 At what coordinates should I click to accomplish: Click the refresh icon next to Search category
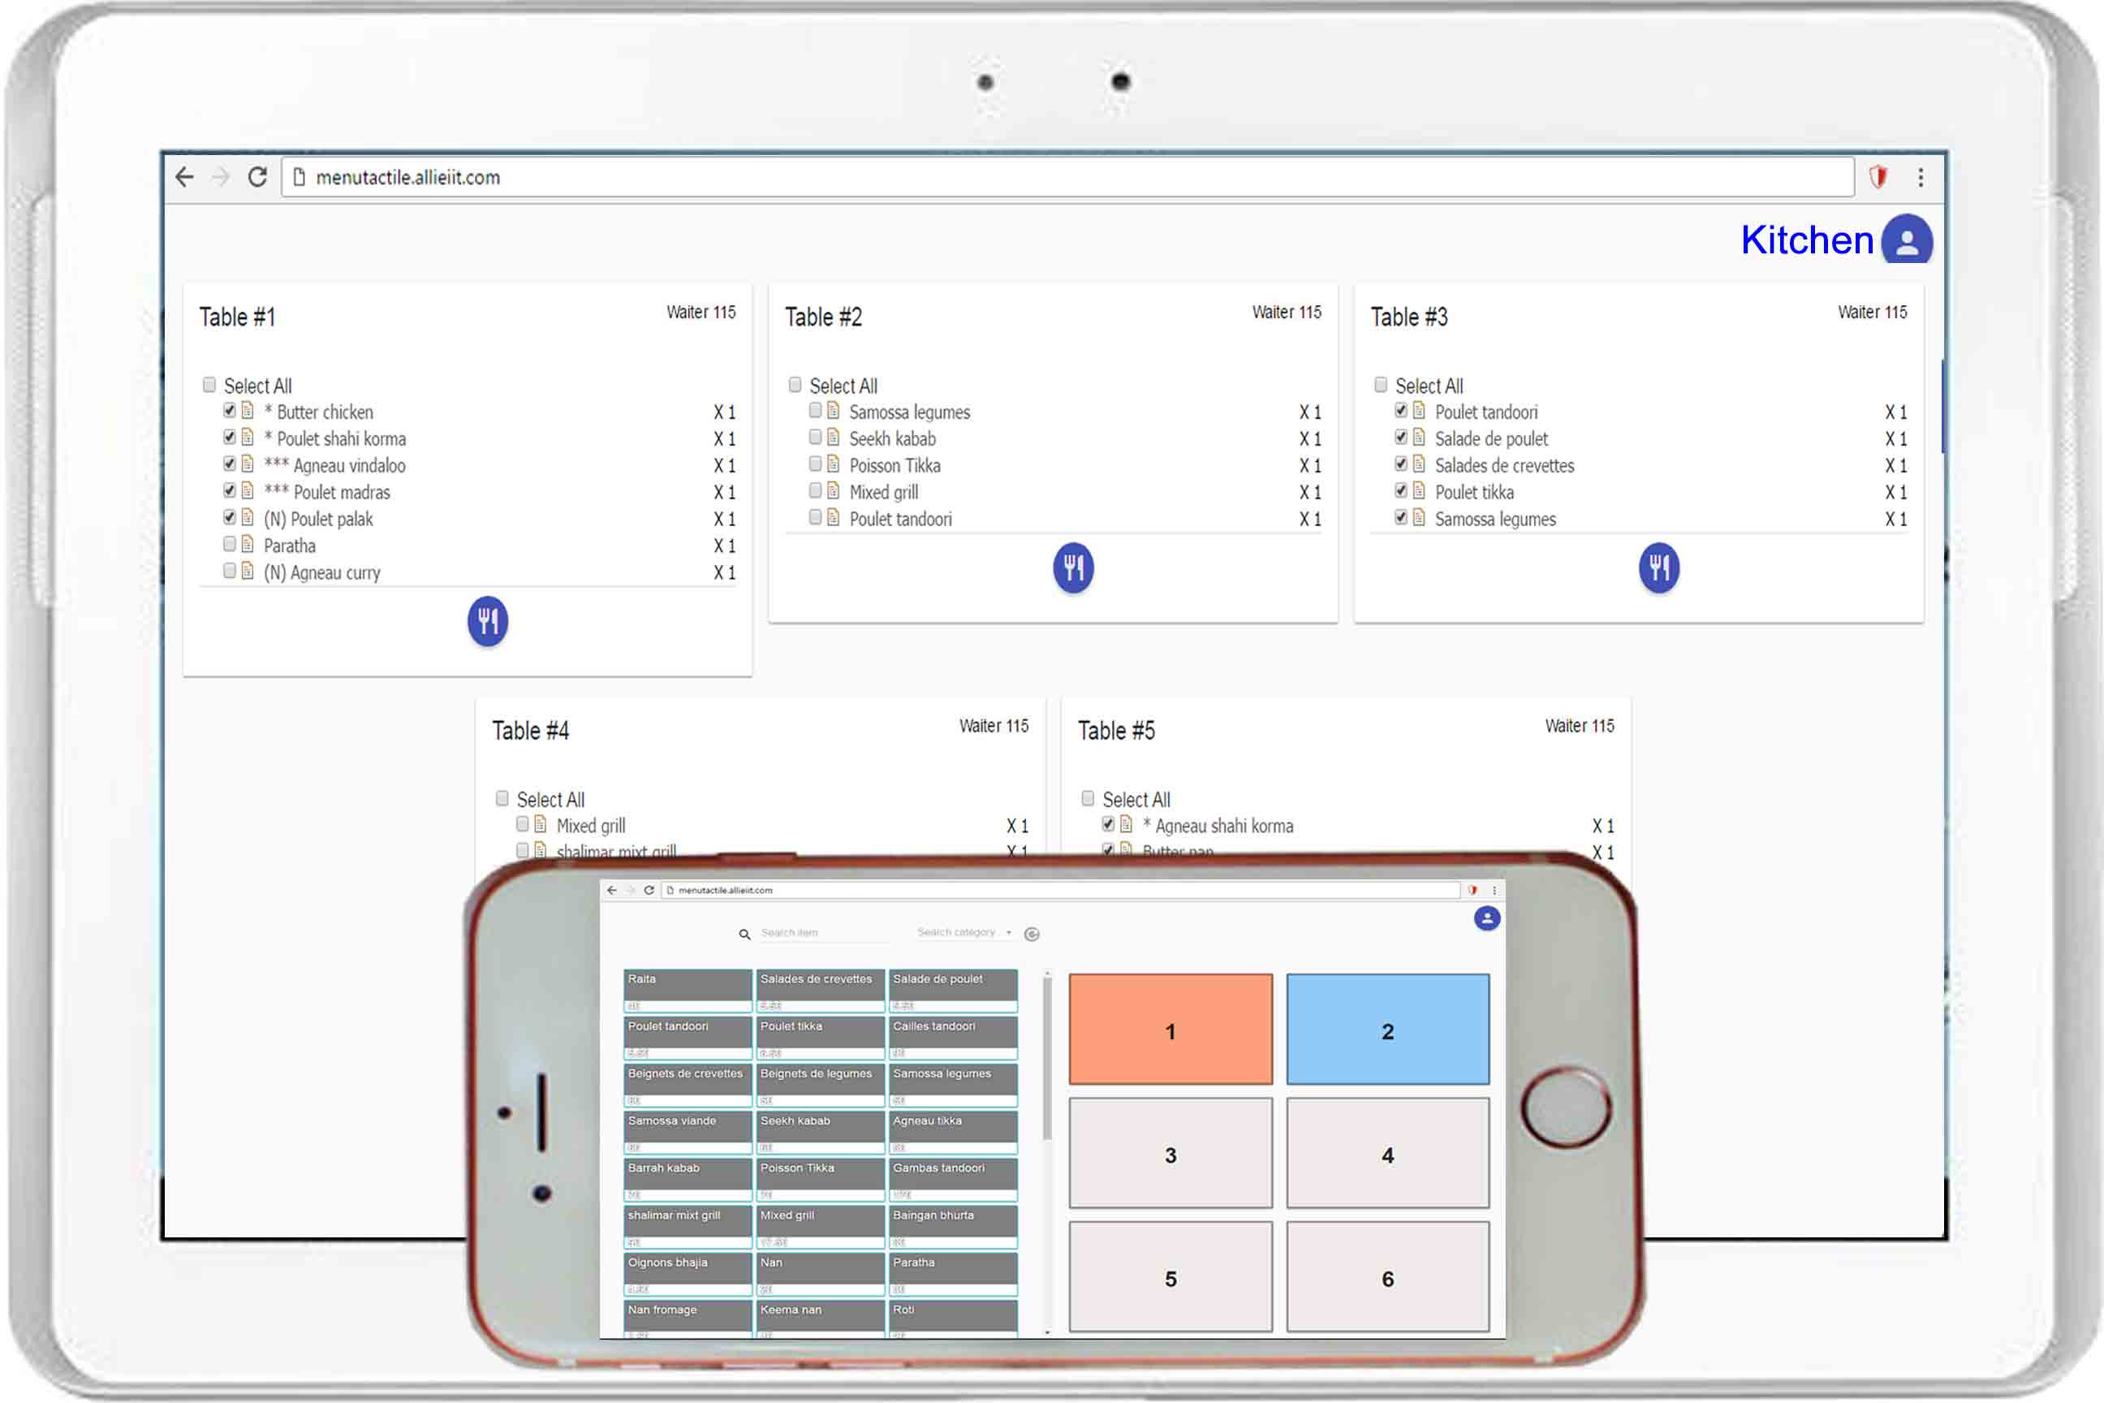1032,935
